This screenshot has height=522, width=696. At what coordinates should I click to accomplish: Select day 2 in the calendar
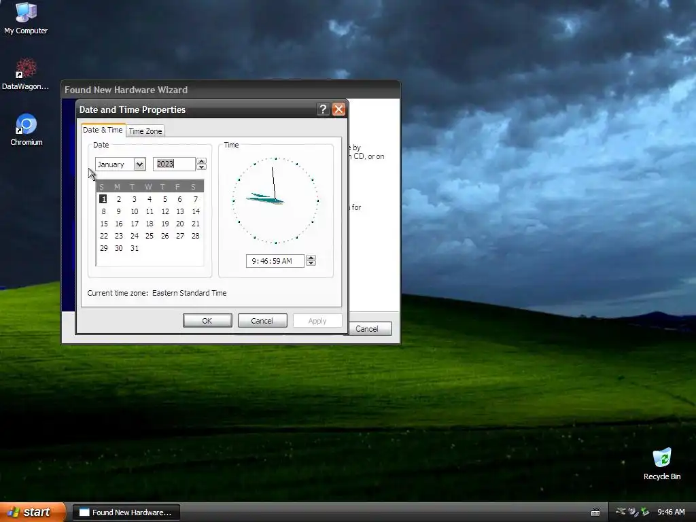118,199
